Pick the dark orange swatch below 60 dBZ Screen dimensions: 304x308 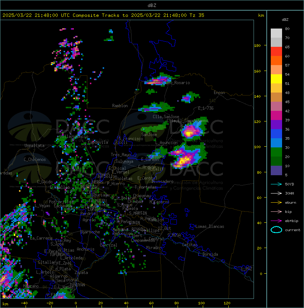pyautogui.click(x=276, y=61)
